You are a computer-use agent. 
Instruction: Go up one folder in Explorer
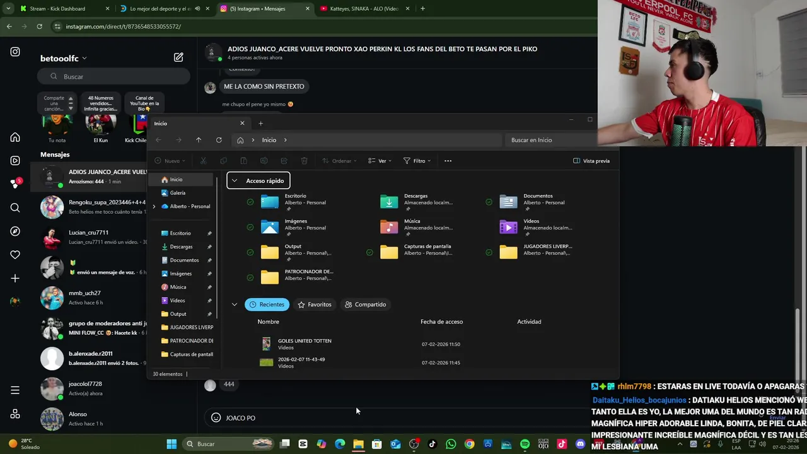click(x=199, y=140)
